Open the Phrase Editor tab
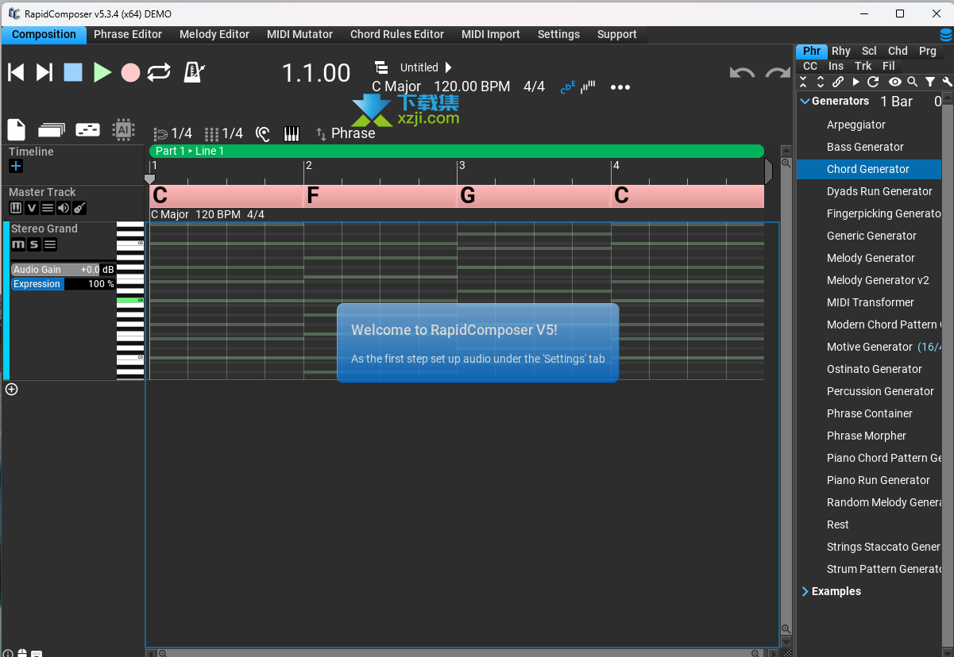This screenshot has width=954, height=657. pyautogui.click(x=128, y=34)
